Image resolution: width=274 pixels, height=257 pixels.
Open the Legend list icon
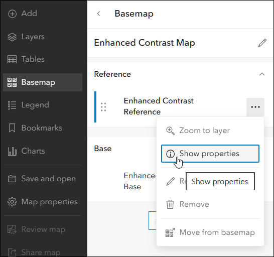point(12,105)
